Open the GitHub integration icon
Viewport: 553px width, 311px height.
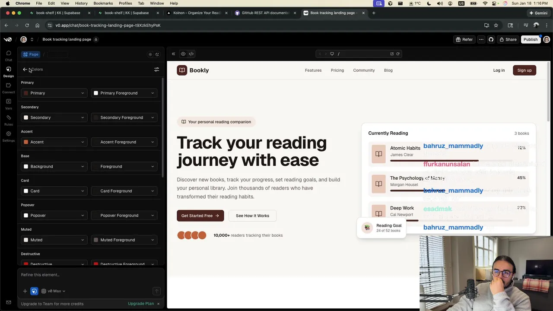491,39
